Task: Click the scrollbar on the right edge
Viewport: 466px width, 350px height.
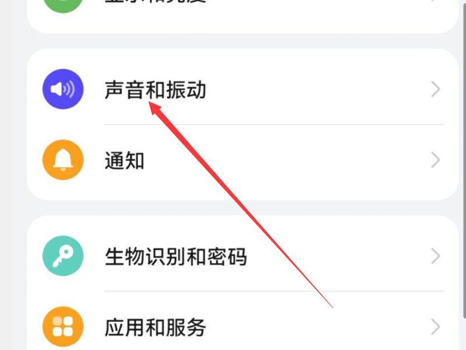Action: 464,158
